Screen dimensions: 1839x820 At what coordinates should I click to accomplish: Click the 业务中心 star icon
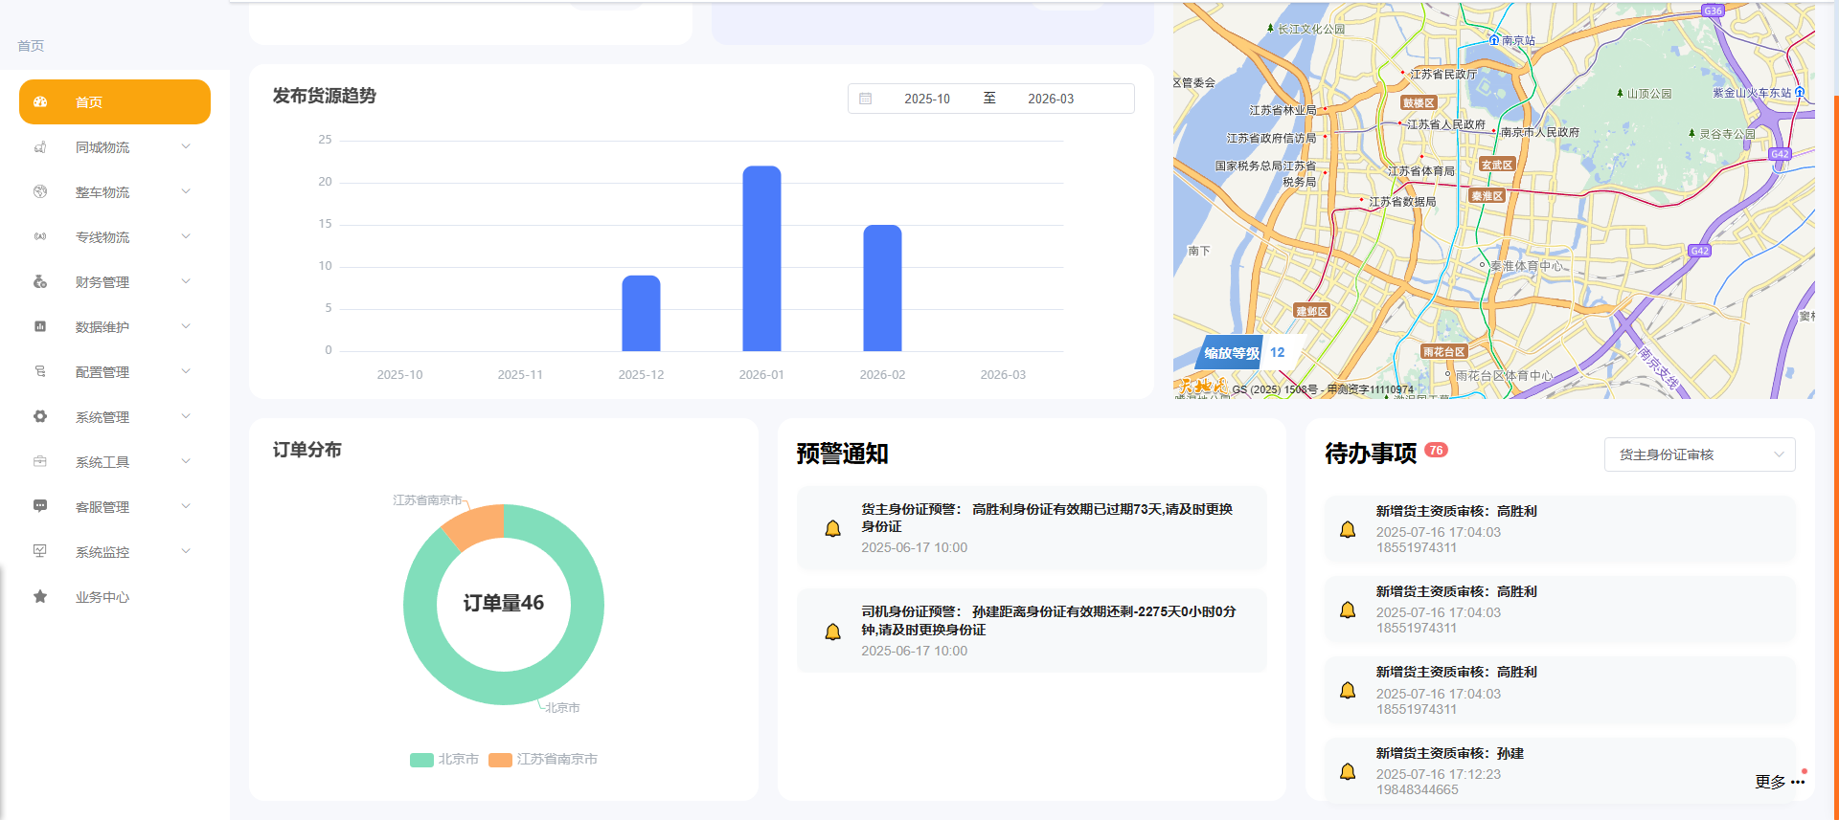tap(40, 596)
